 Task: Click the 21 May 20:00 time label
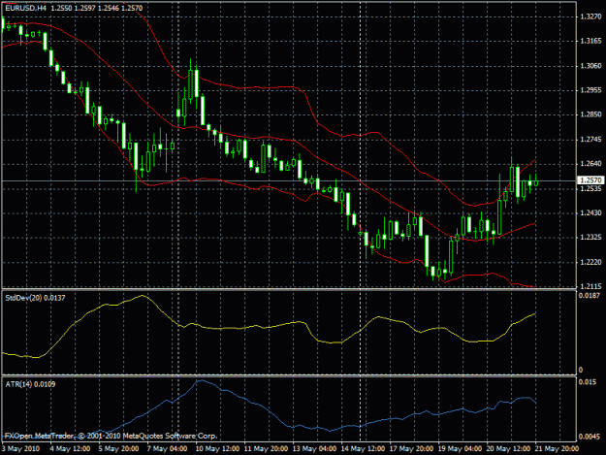[x=557, y=449]
